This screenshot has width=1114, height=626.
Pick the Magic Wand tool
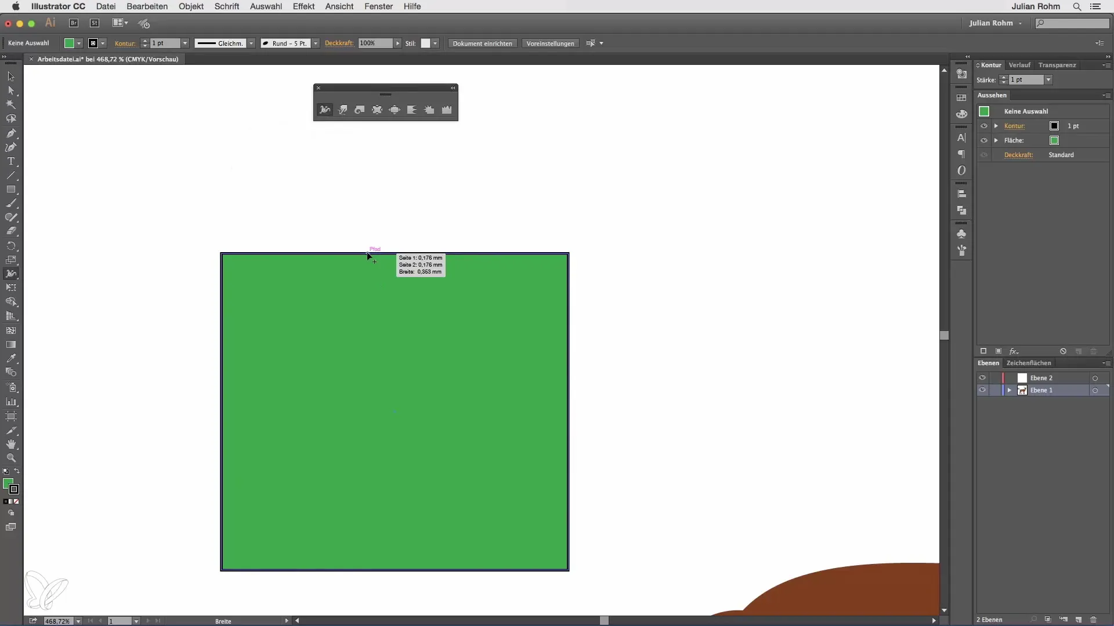pyautogui.click(x=11, y=105)
